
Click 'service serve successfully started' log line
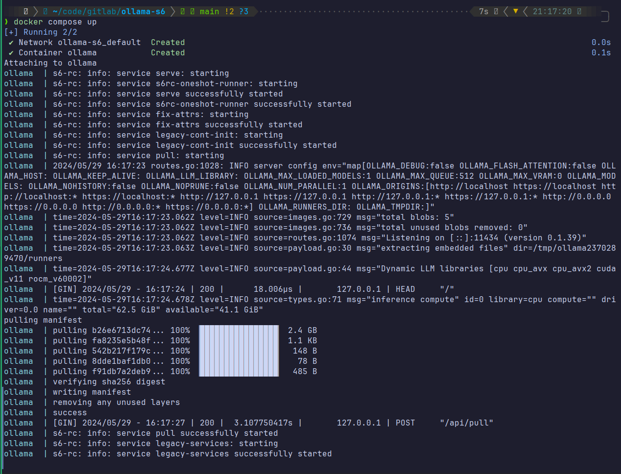click(x=200, y=94)
